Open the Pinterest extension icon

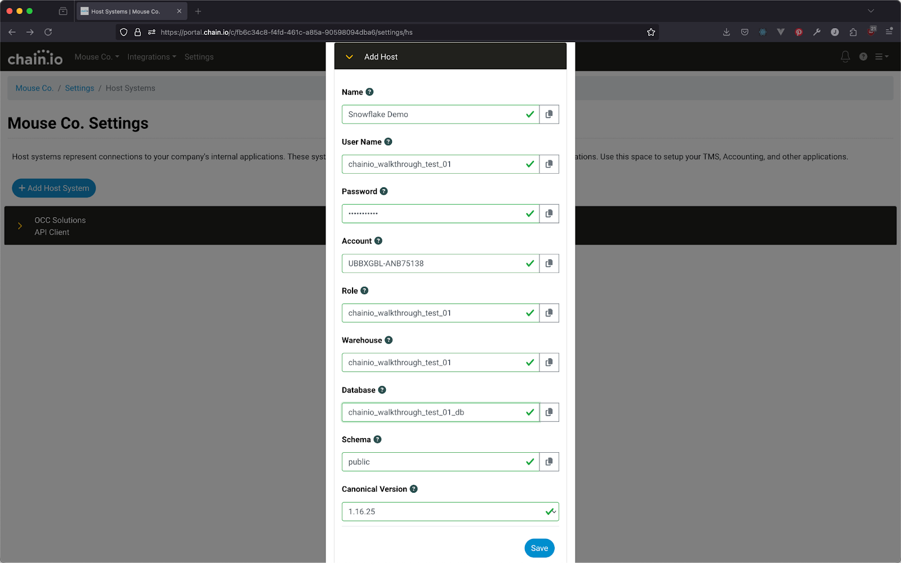coord(799,32)
